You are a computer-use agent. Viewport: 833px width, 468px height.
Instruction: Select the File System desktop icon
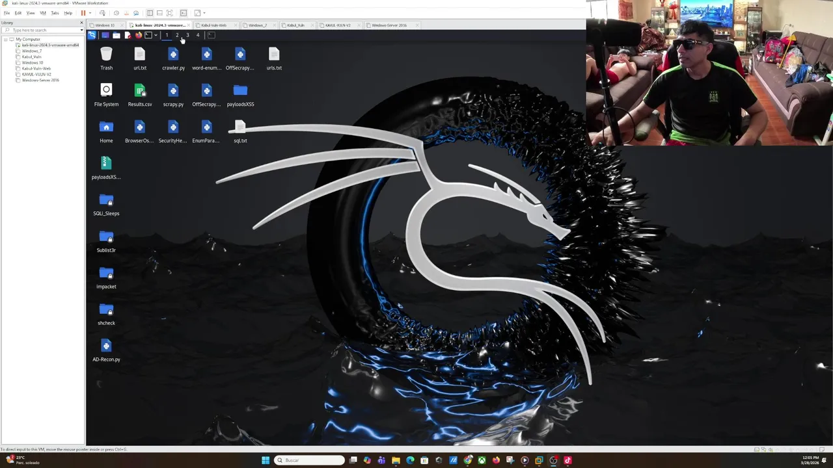pyautogui.click(x=106, y=95)
